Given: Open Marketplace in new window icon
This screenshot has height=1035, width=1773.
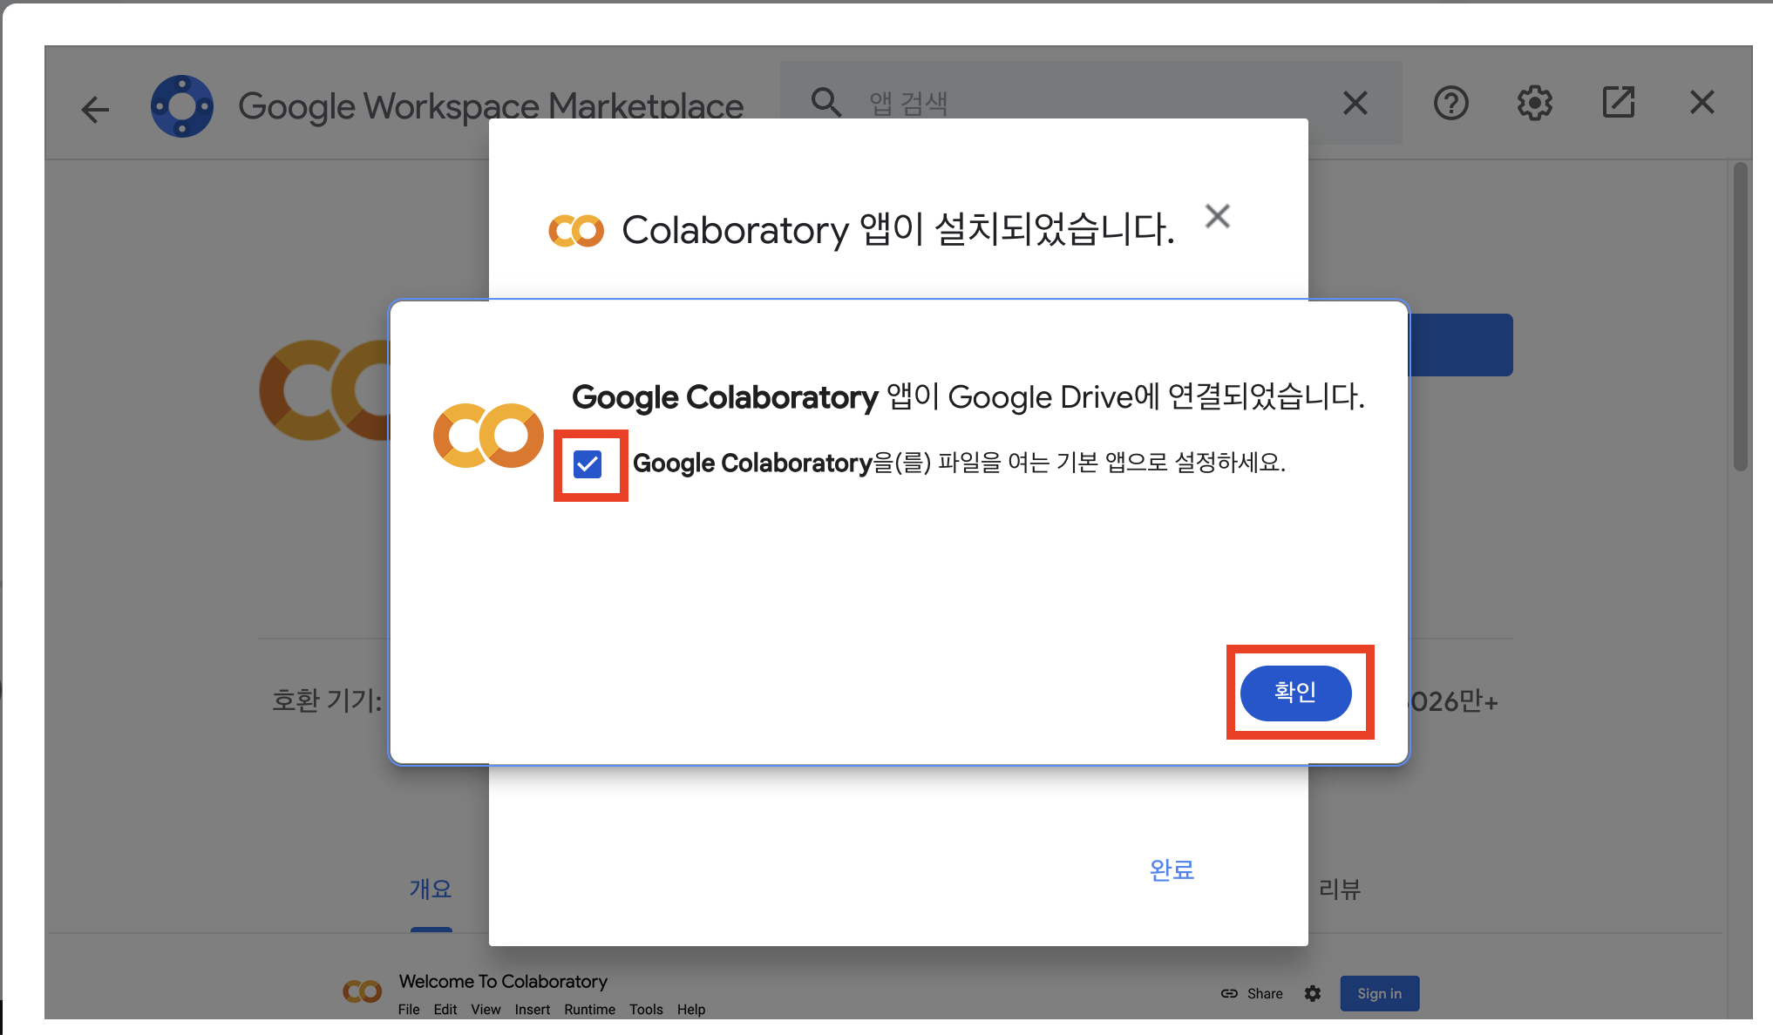Looking at the screenshot, I should click(1618, 102).
